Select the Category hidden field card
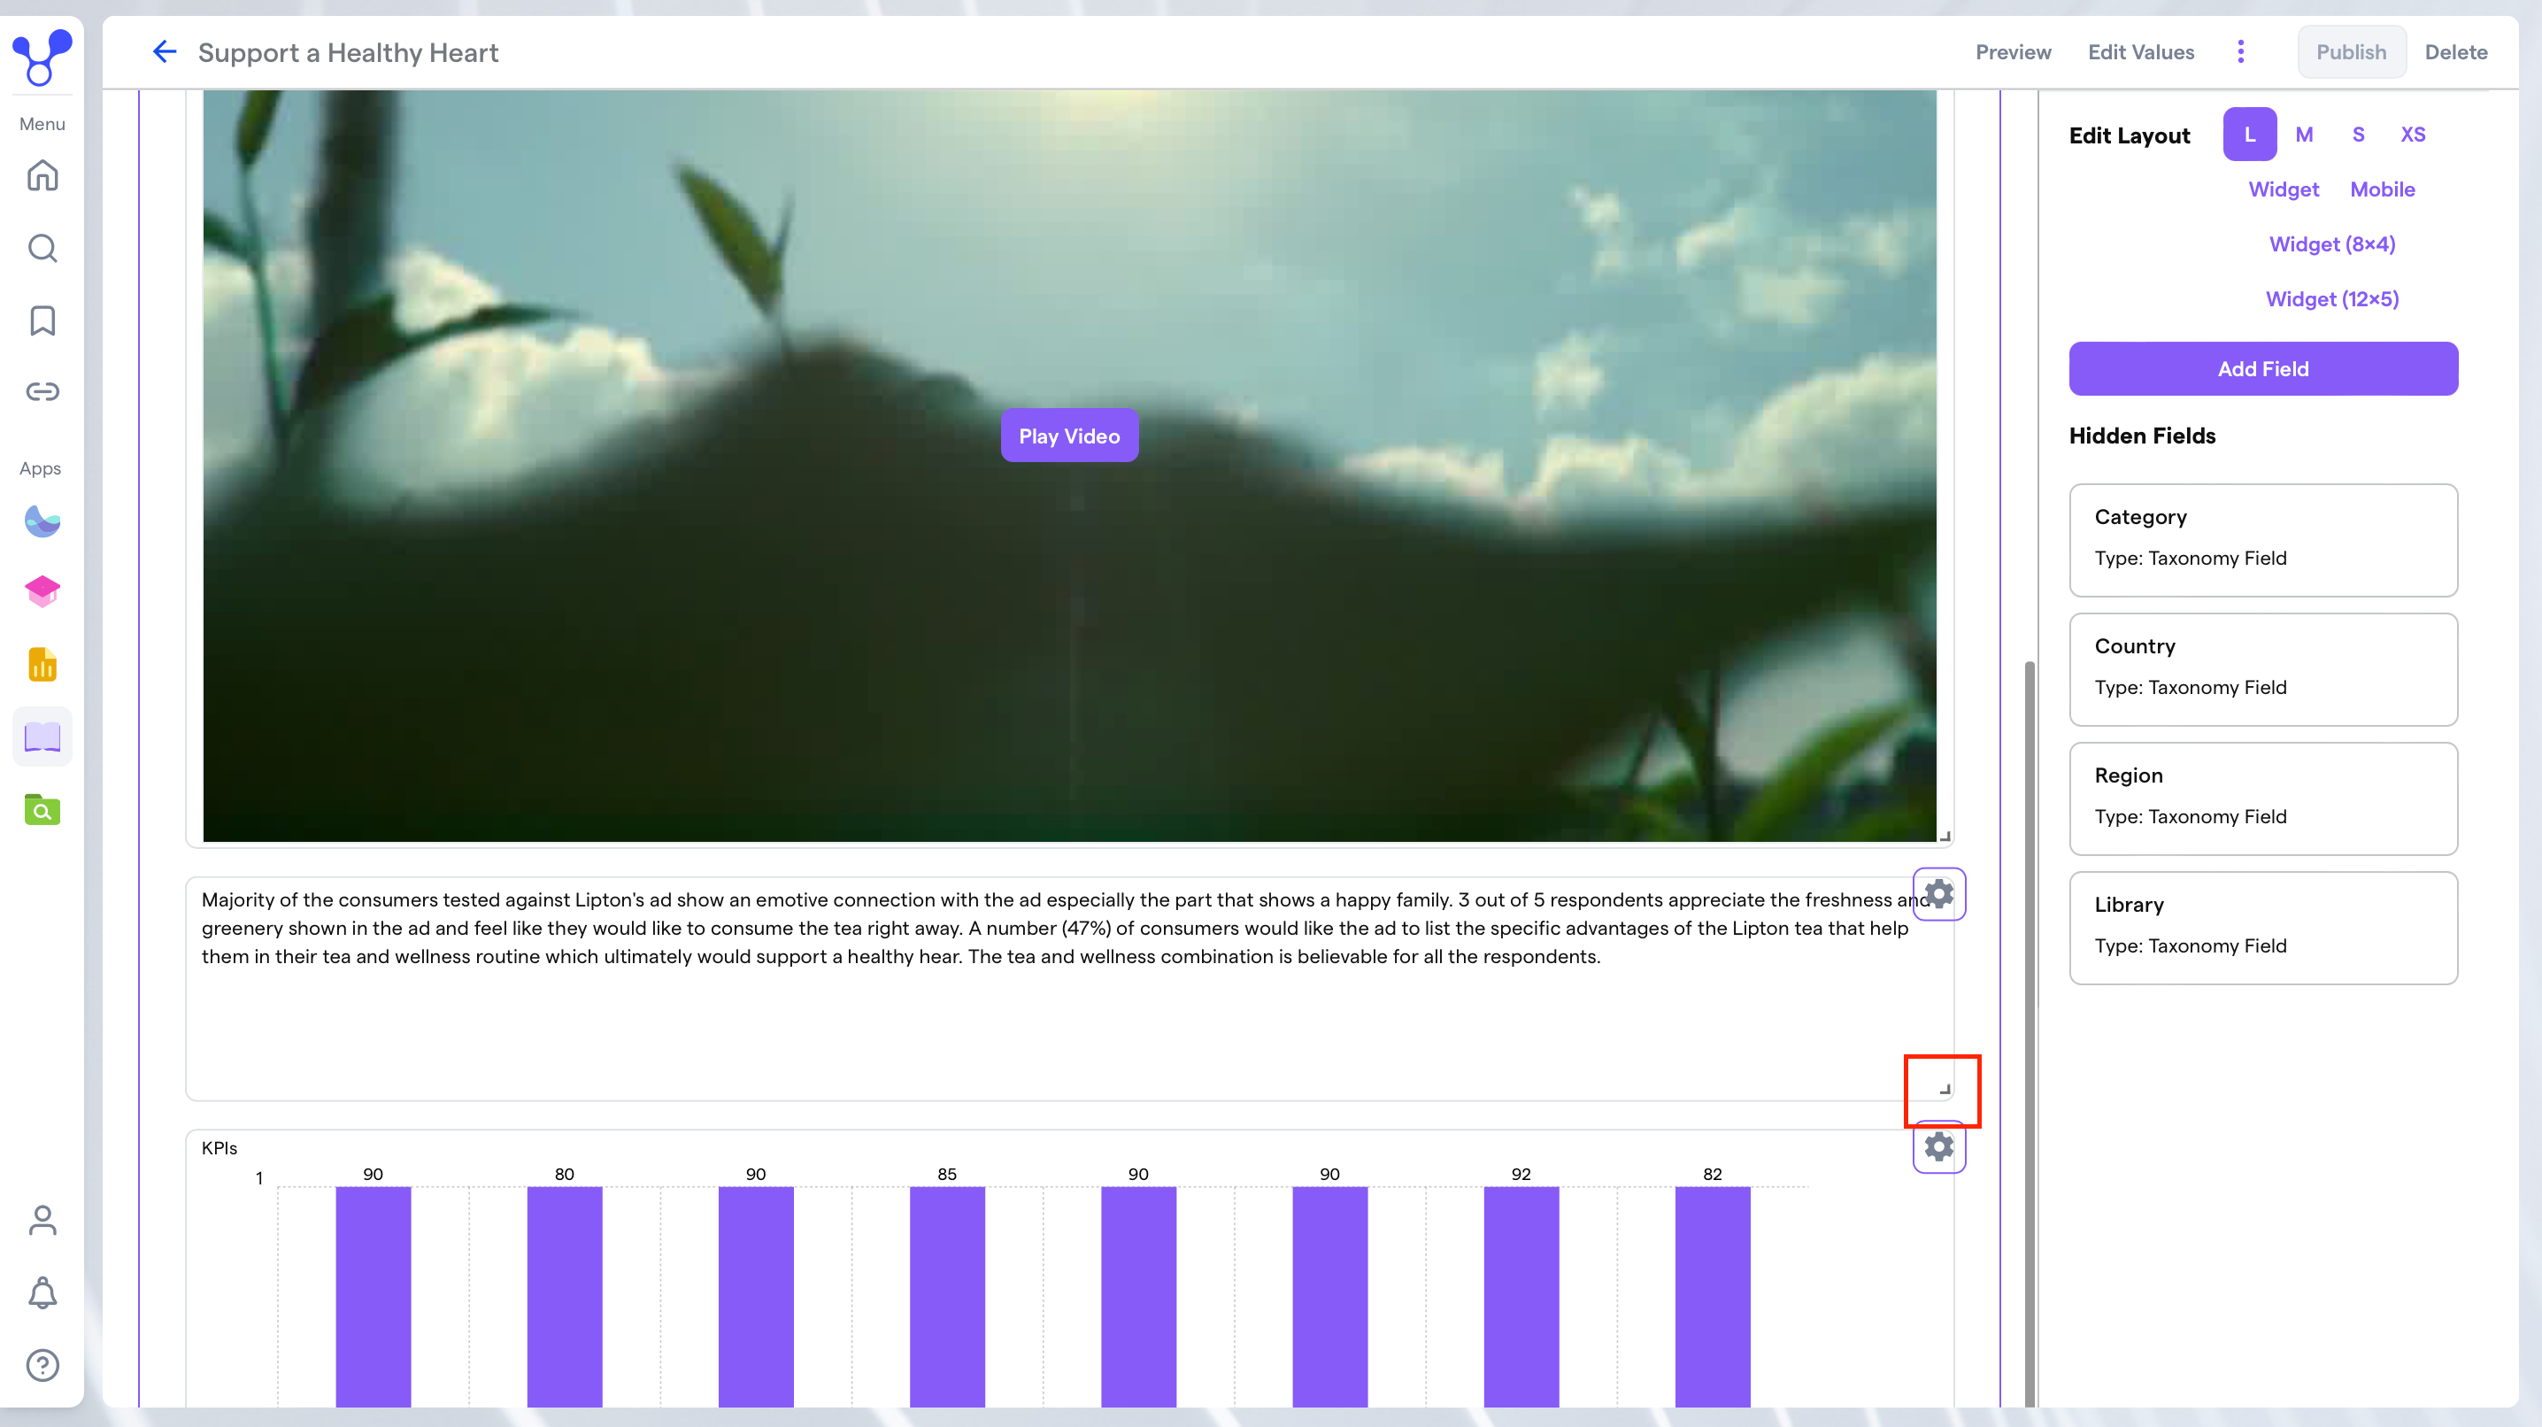The image size is (2542, 1427). (x=2262, y=540)
